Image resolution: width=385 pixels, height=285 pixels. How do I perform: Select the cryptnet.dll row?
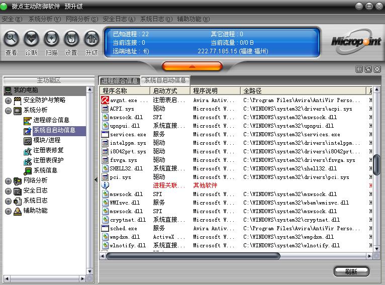tap(236, 220)
